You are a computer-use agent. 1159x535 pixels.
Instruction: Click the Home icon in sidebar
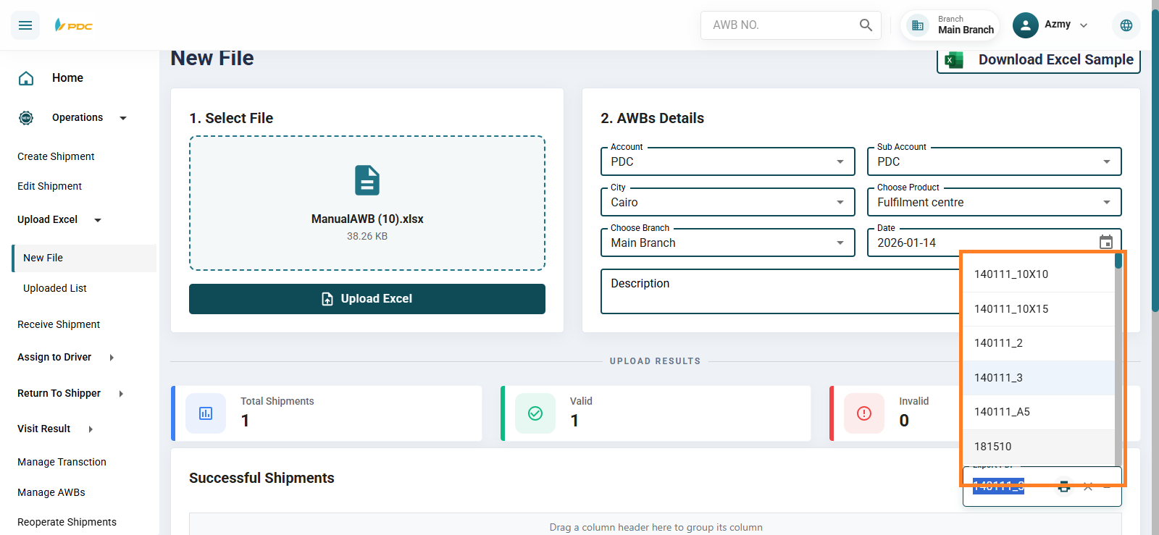click(x=26, y=78)
